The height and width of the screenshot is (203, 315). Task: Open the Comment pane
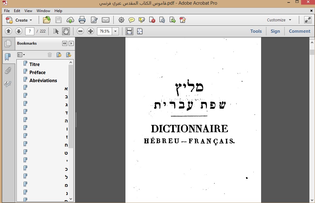(300, 31)
